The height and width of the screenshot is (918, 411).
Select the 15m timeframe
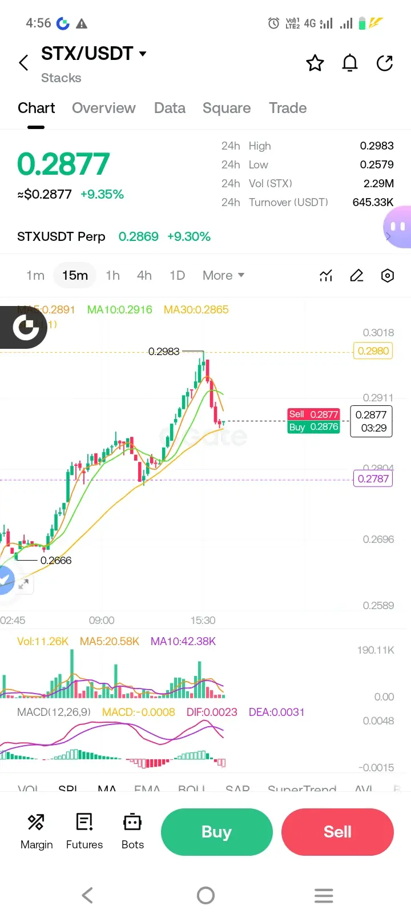pyautogui.click(x=75, y=275)
